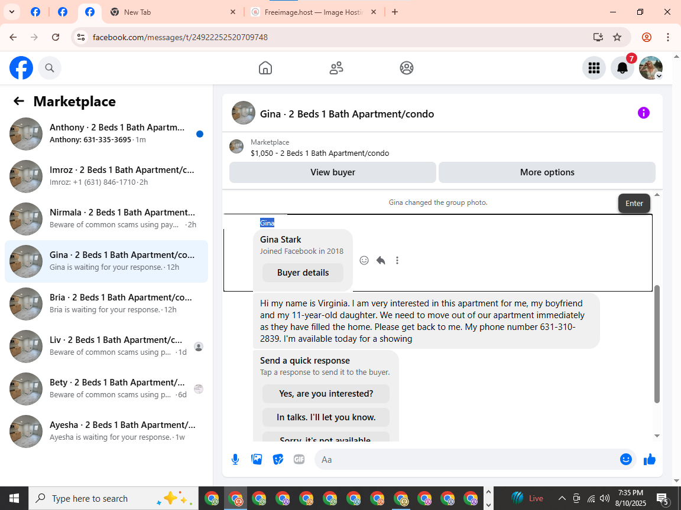Open Liv's conversation in the list

coord(106,346)
